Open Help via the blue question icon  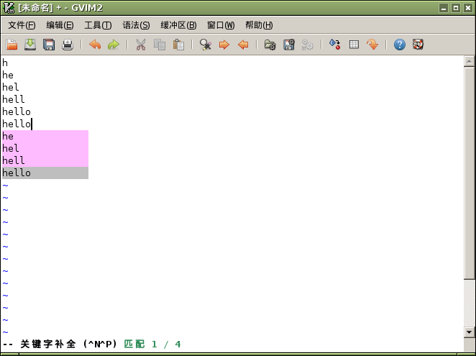[400, 45]
